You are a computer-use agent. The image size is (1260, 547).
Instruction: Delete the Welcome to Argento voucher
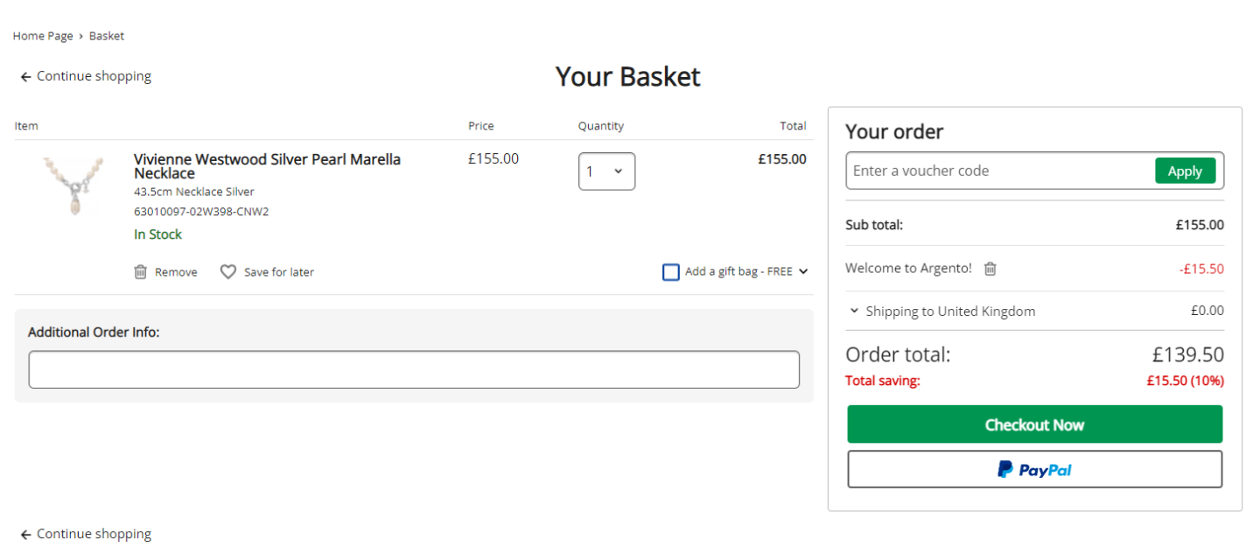coord(990,269)
